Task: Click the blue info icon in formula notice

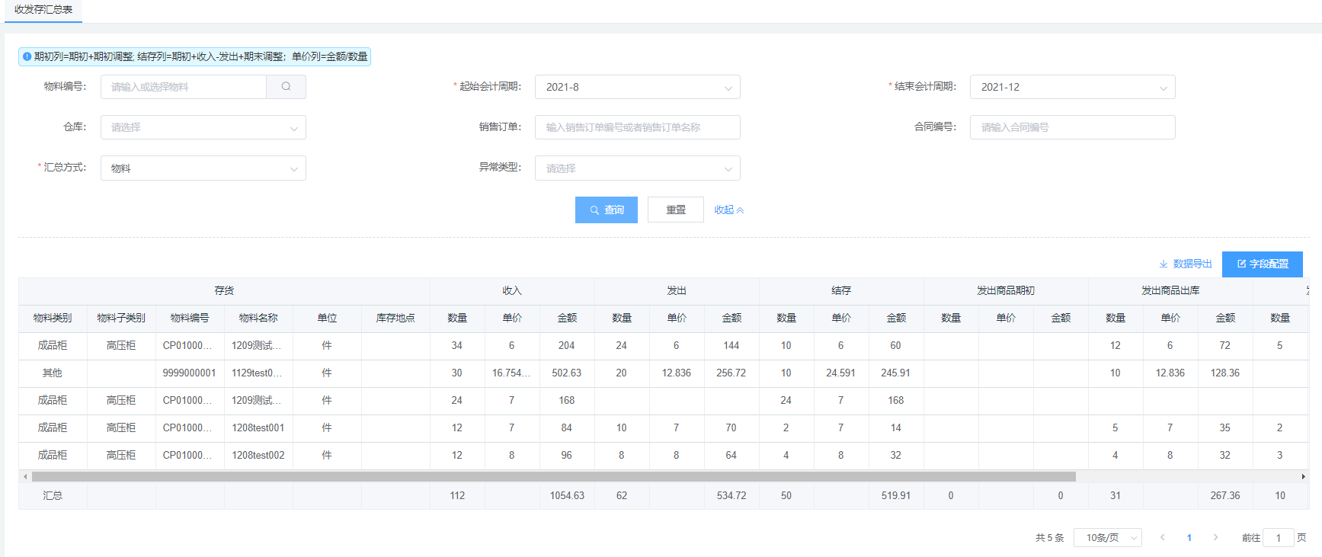Action: [27, 56]
